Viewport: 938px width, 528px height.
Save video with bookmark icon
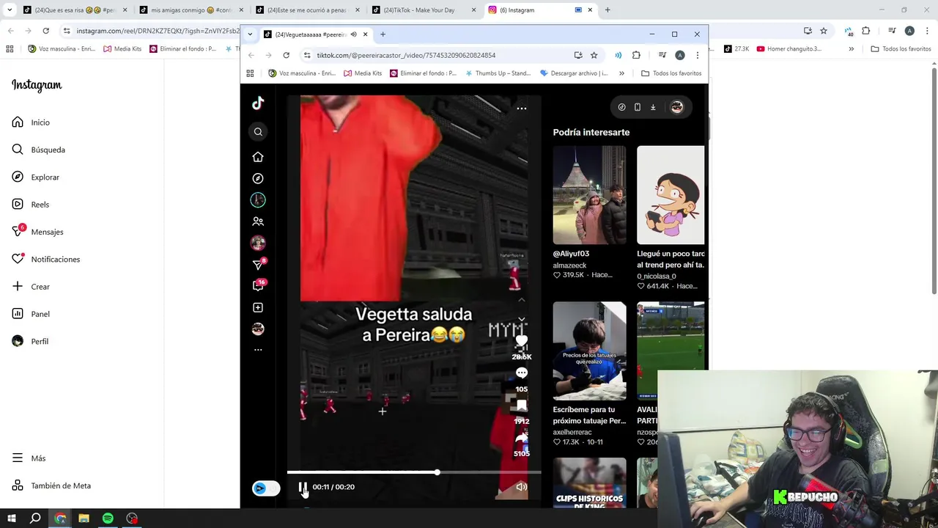(x=522, y=406)
